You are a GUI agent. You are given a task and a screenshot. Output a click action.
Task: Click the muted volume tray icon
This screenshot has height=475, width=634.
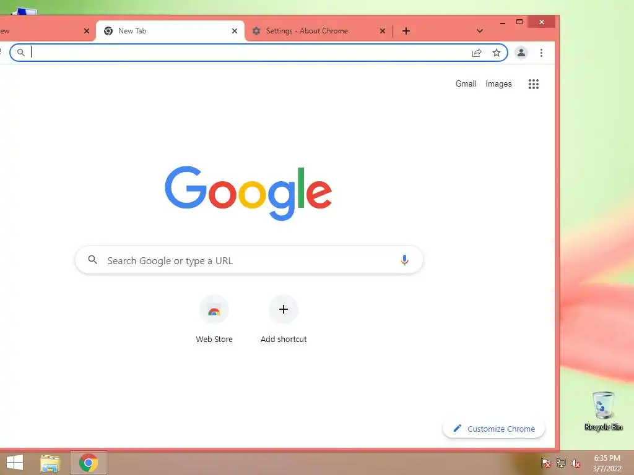pyautogui.click(x=575, y=463)
